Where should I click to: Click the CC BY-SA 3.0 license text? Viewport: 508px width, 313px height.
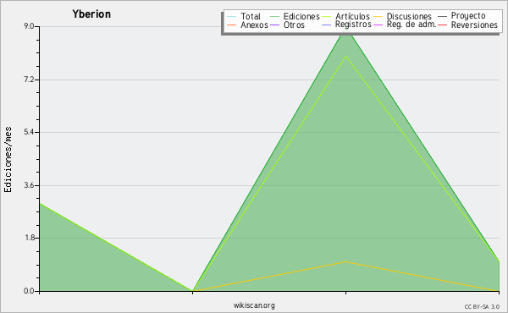[x=482, y=306]
